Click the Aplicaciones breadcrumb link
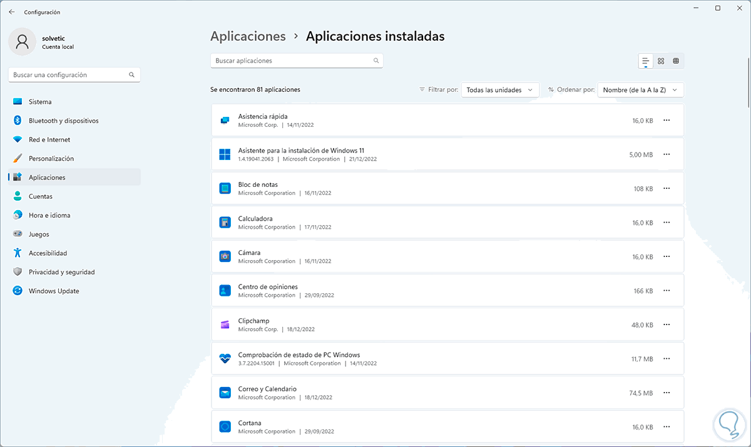This screenshot has width=751, height=447. (248, 36)
